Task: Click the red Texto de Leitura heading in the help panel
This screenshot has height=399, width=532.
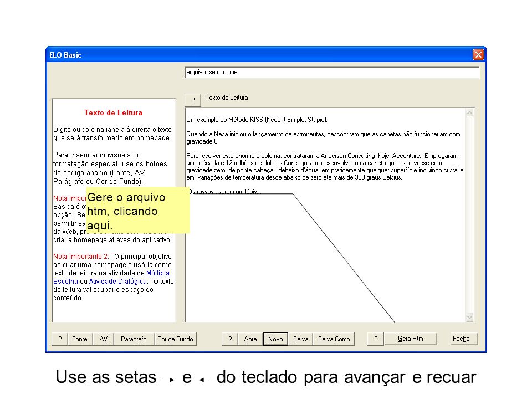Action: 113,112
